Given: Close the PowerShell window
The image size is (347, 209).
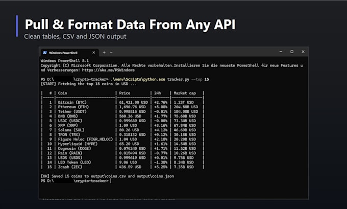Looking at the screenshot, I should click(x=303, y=52).
